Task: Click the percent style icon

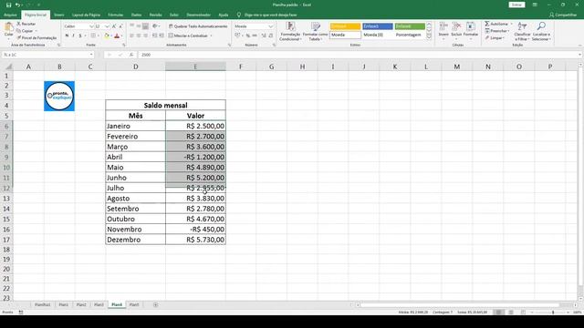Action: [x=247, y=36]
